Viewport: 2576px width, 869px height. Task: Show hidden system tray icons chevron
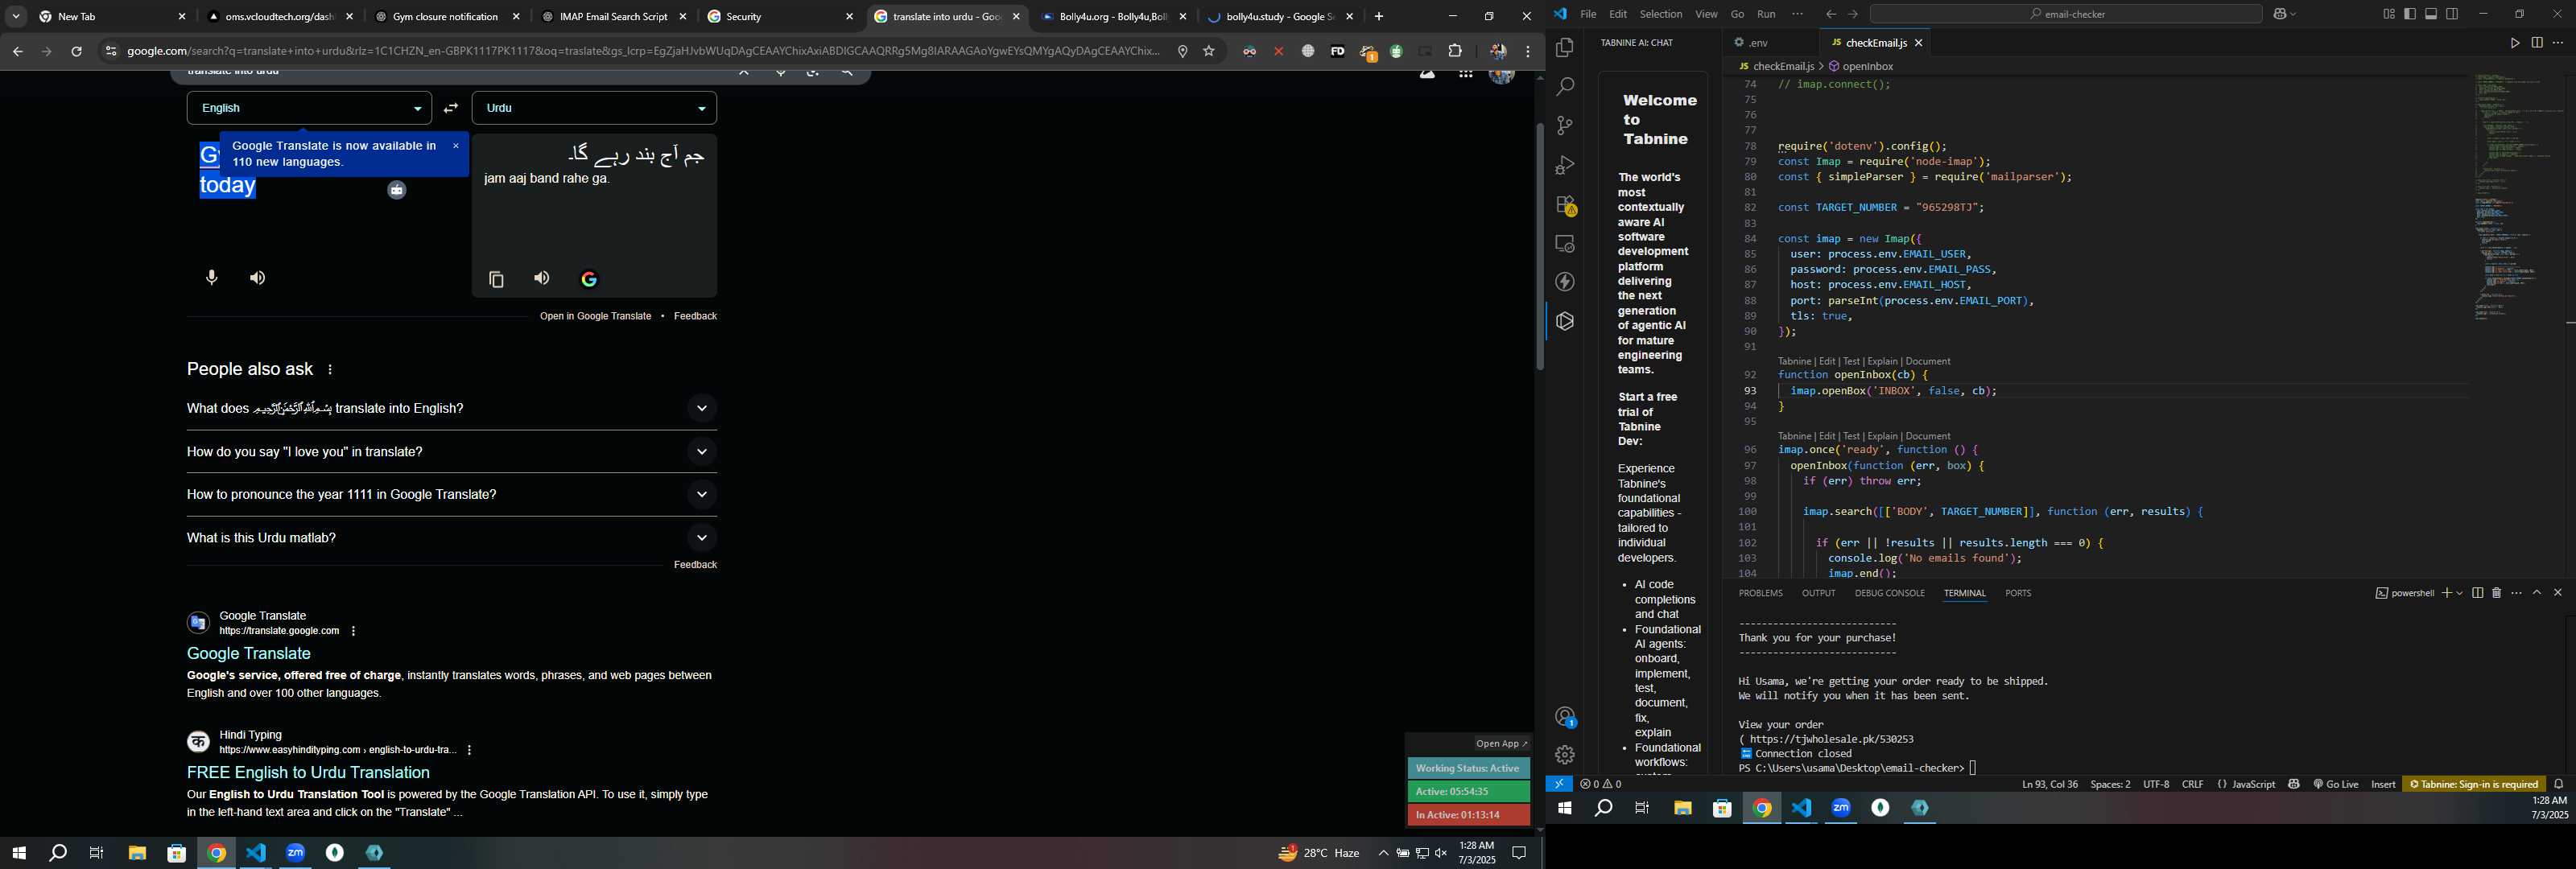[1383, 853]
